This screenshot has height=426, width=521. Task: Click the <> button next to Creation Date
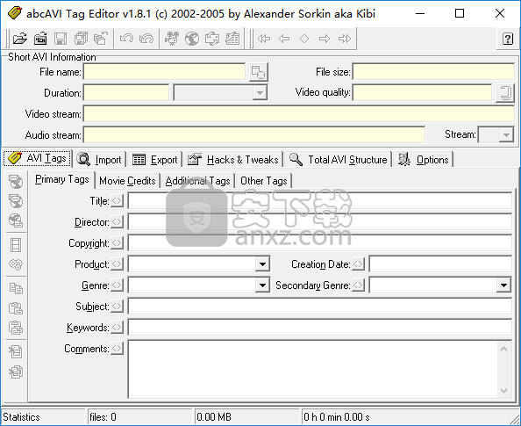point(358,264)
